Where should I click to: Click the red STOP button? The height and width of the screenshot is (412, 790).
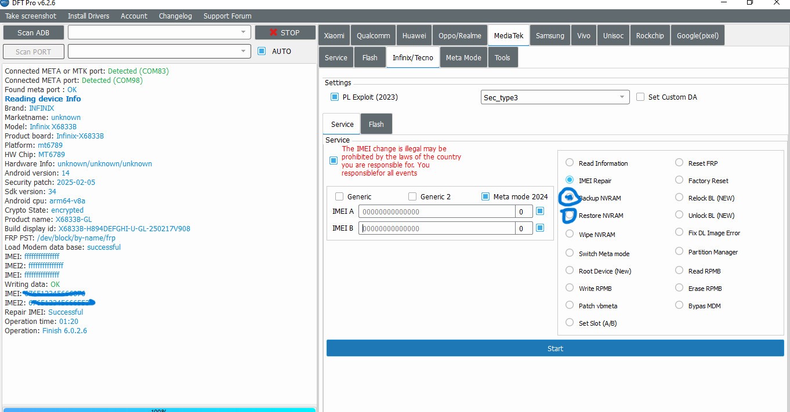pyautogui.click(x=285, y=32)
